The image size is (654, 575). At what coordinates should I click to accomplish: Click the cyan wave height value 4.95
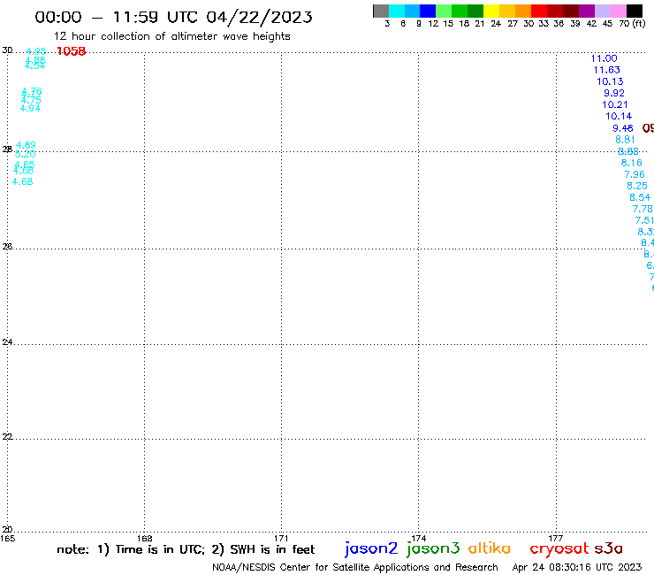[x=36, y=51]
